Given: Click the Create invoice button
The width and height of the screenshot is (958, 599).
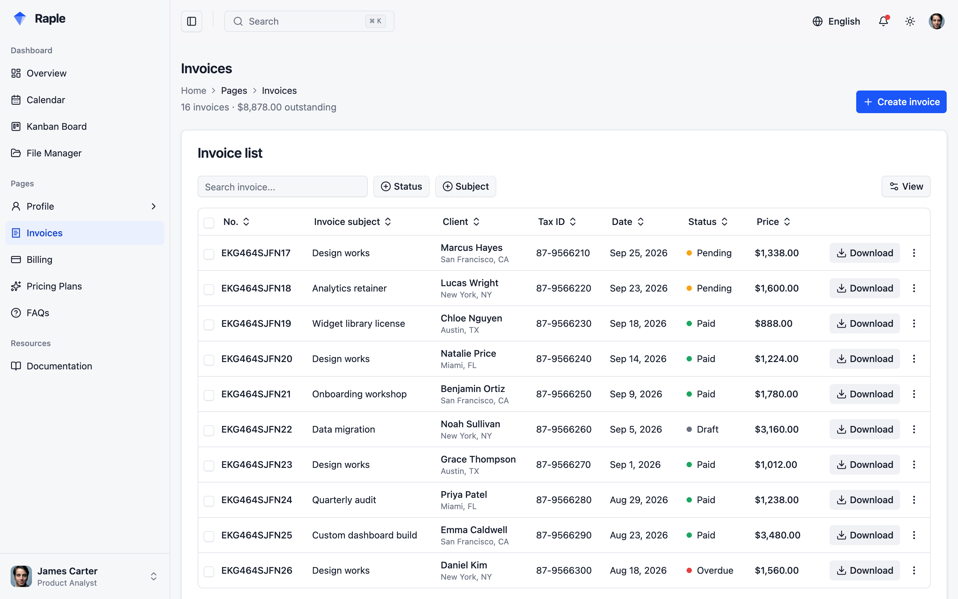Looking at the screenshot, I should coord(901,102).
